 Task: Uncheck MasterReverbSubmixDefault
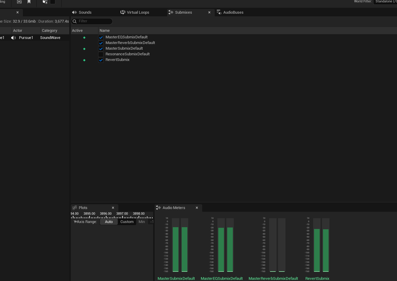(101, 43)
